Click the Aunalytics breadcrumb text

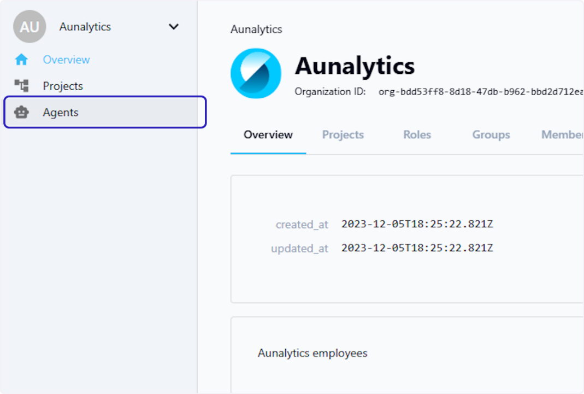point(256,30)
